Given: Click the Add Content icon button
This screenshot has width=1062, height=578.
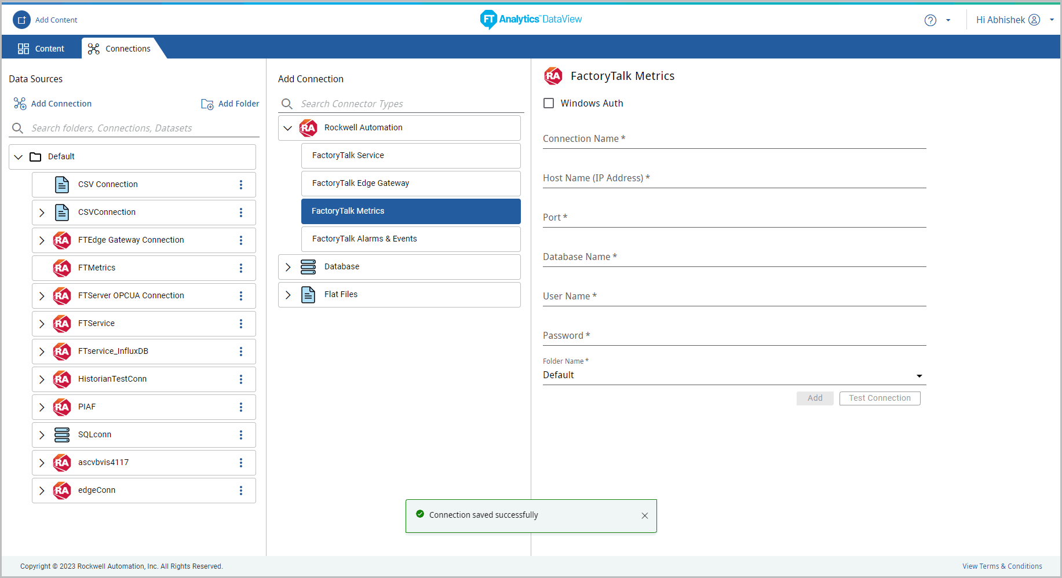Looking at the screenshot, I should pos(21,20).
